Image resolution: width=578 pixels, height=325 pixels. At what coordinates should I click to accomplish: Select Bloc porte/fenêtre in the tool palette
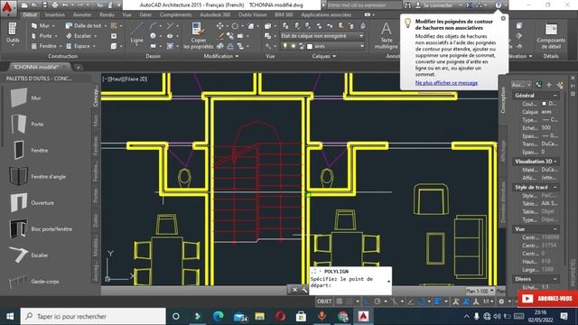[x=41, y=228]
